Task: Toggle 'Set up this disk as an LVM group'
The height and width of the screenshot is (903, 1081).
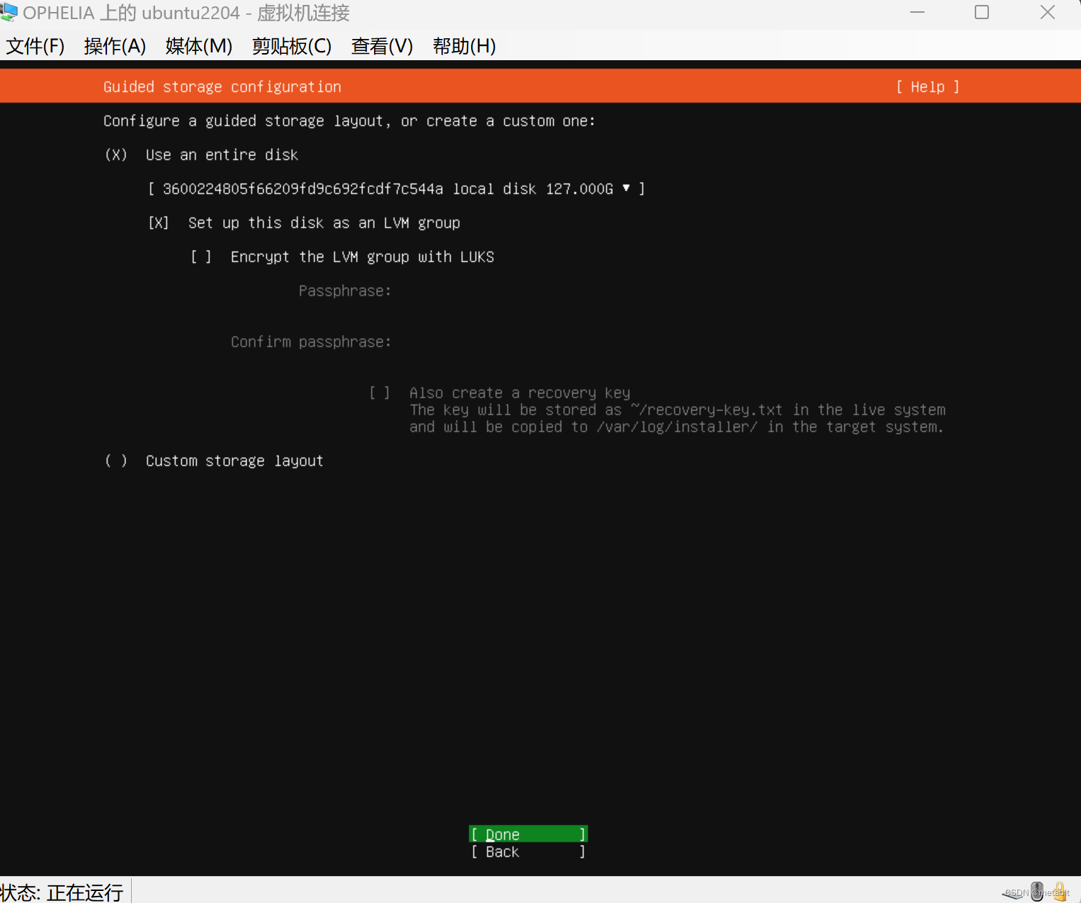Action: coord(159,222)
